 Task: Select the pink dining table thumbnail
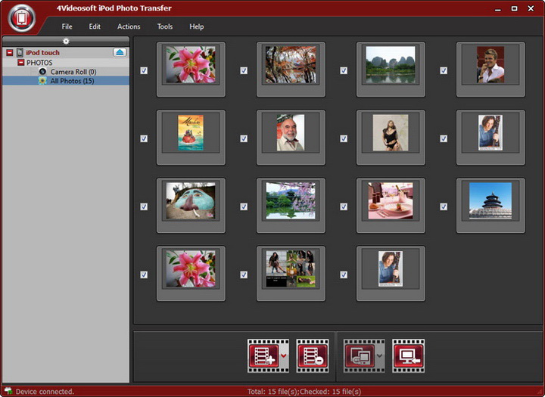pos(391,200)
